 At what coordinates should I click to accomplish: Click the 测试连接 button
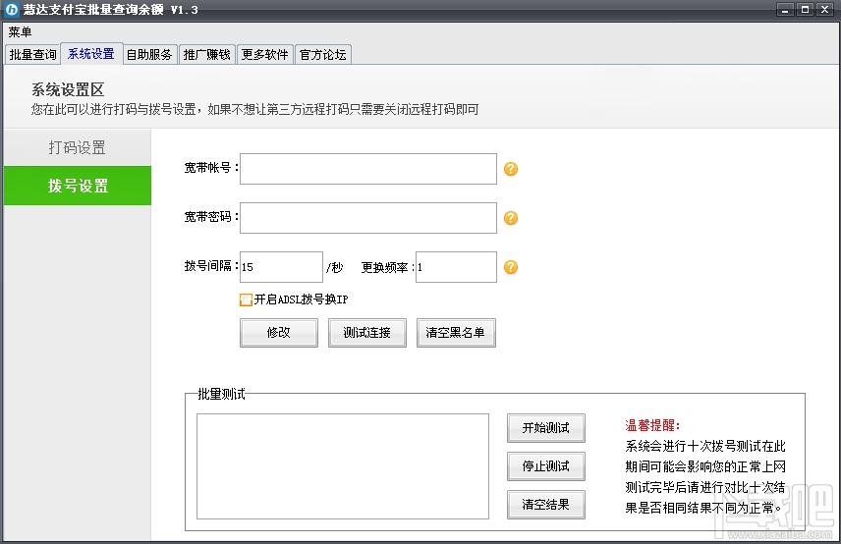click(x=367, y=333)
